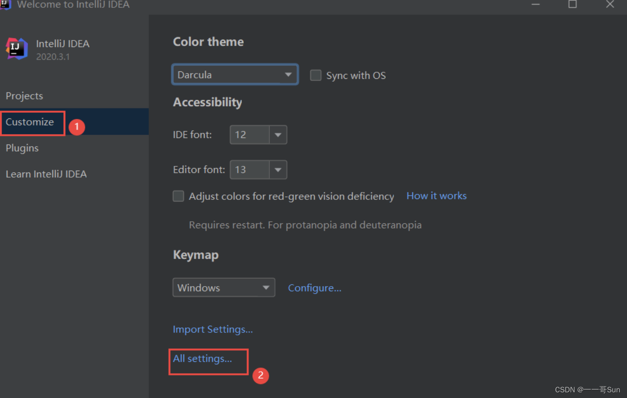627x398 pixels.
Task: Expand the IDE font size dropdown arrow
Action: pyautogui.click(x=278, y=135)
